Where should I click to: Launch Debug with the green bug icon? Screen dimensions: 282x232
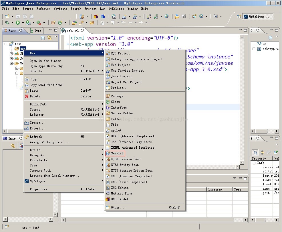(x=7, y=23)
